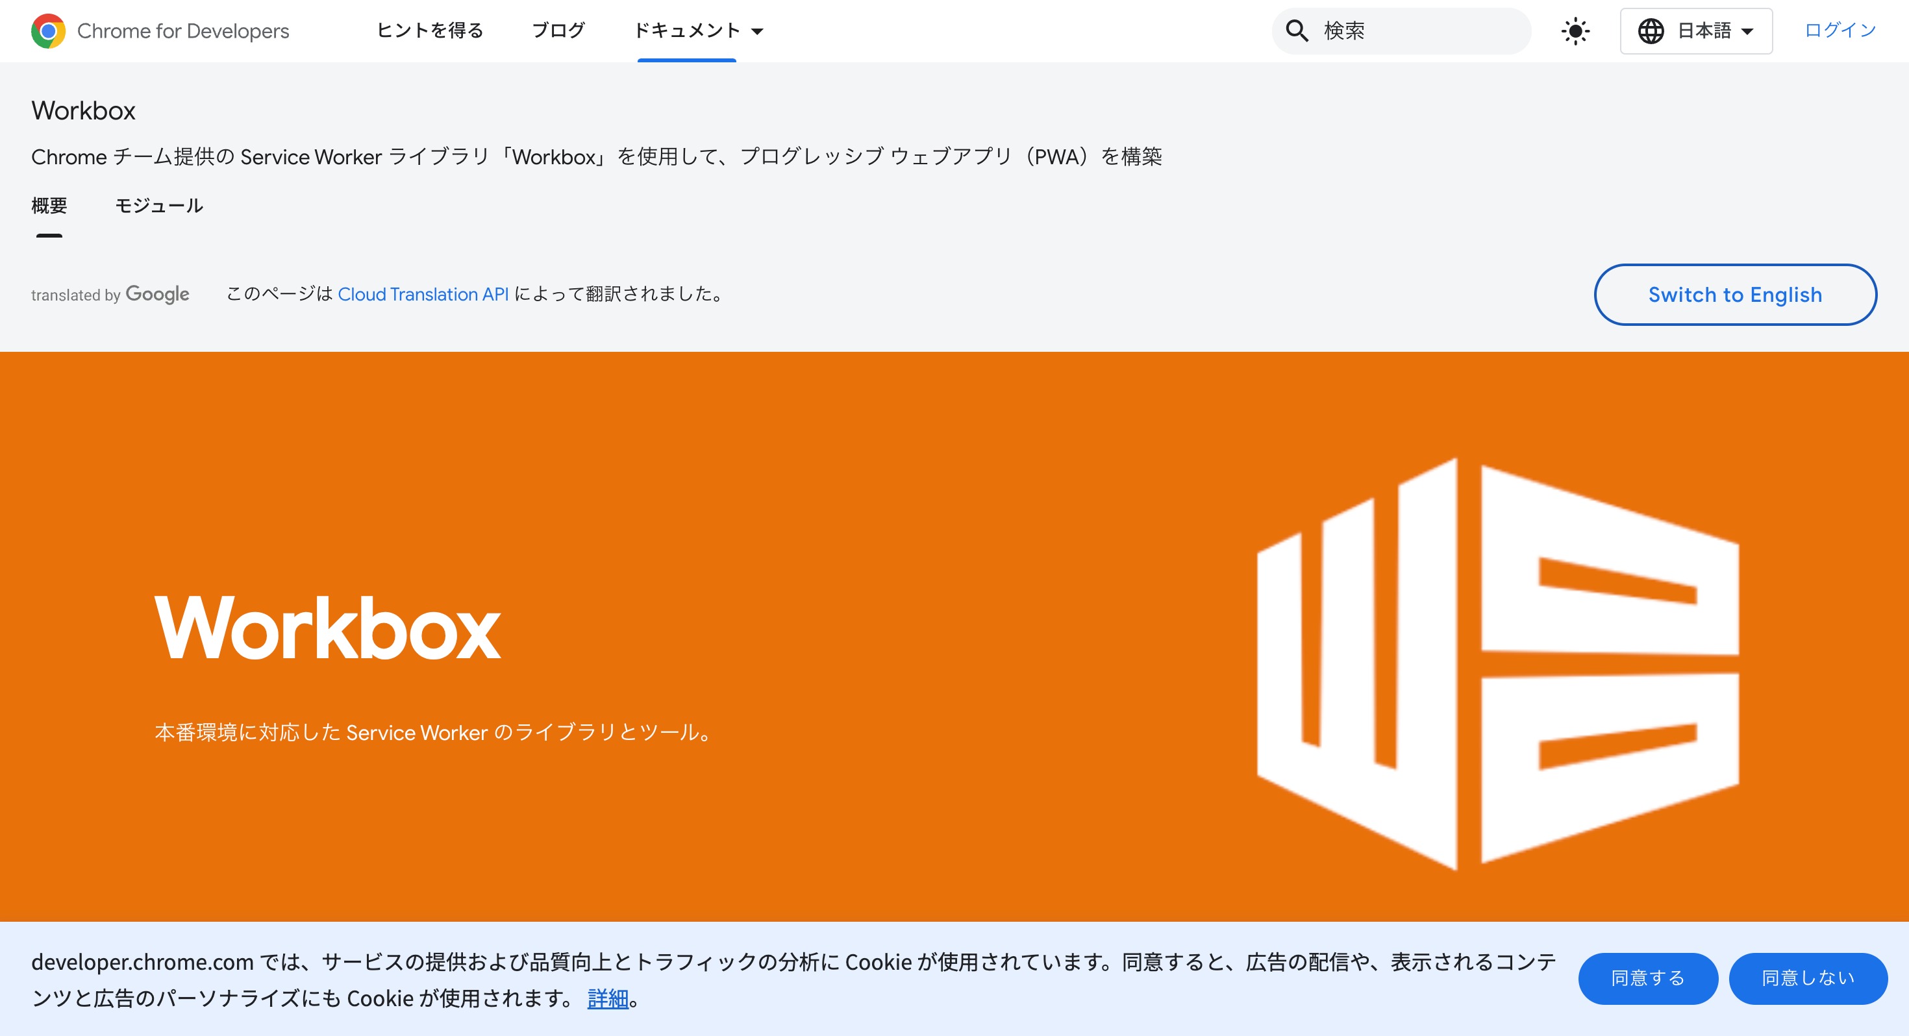The height and width of the screenshot is (1036, 1909).
Task: Switch to the モジュール tab
Action: pyautogui.click(x=158, y=205)
